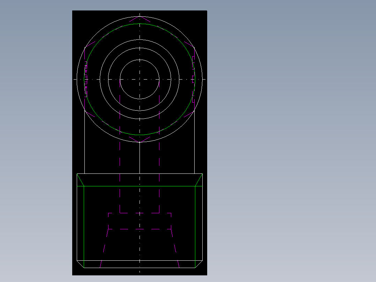Image resolution: width=376 pixels, height=282 pixels.
Task: Click the black CAD drawing preview
Action: (x=140, y=143)
